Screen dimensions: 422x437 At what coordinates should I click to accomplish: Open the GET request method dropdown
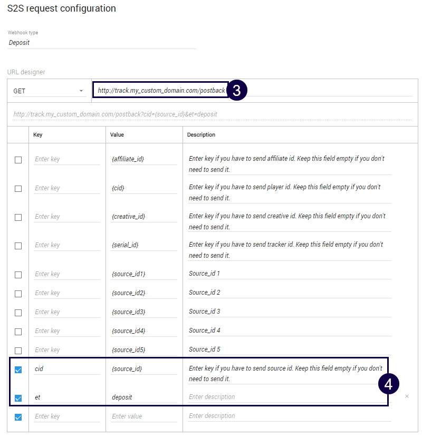(x=49, y=91)
